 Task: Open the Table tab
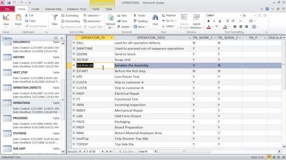pos(109,9)
